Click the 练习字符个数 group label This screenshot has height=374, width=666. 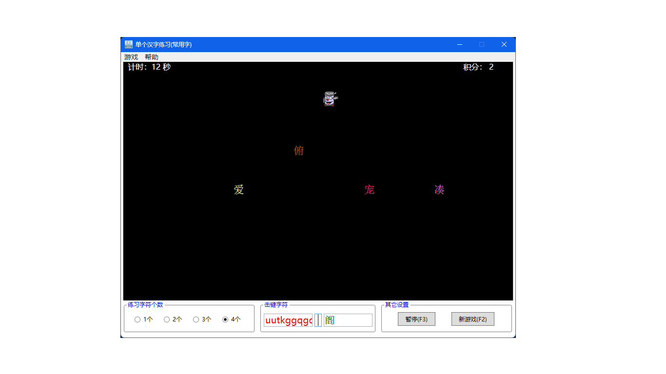(x=145, y=305)
